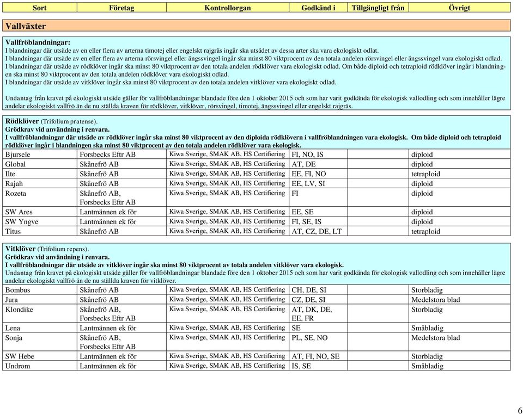Viewport: 523px width, 414px height.
Task: Click page number 6
Action: click(520, 410)
